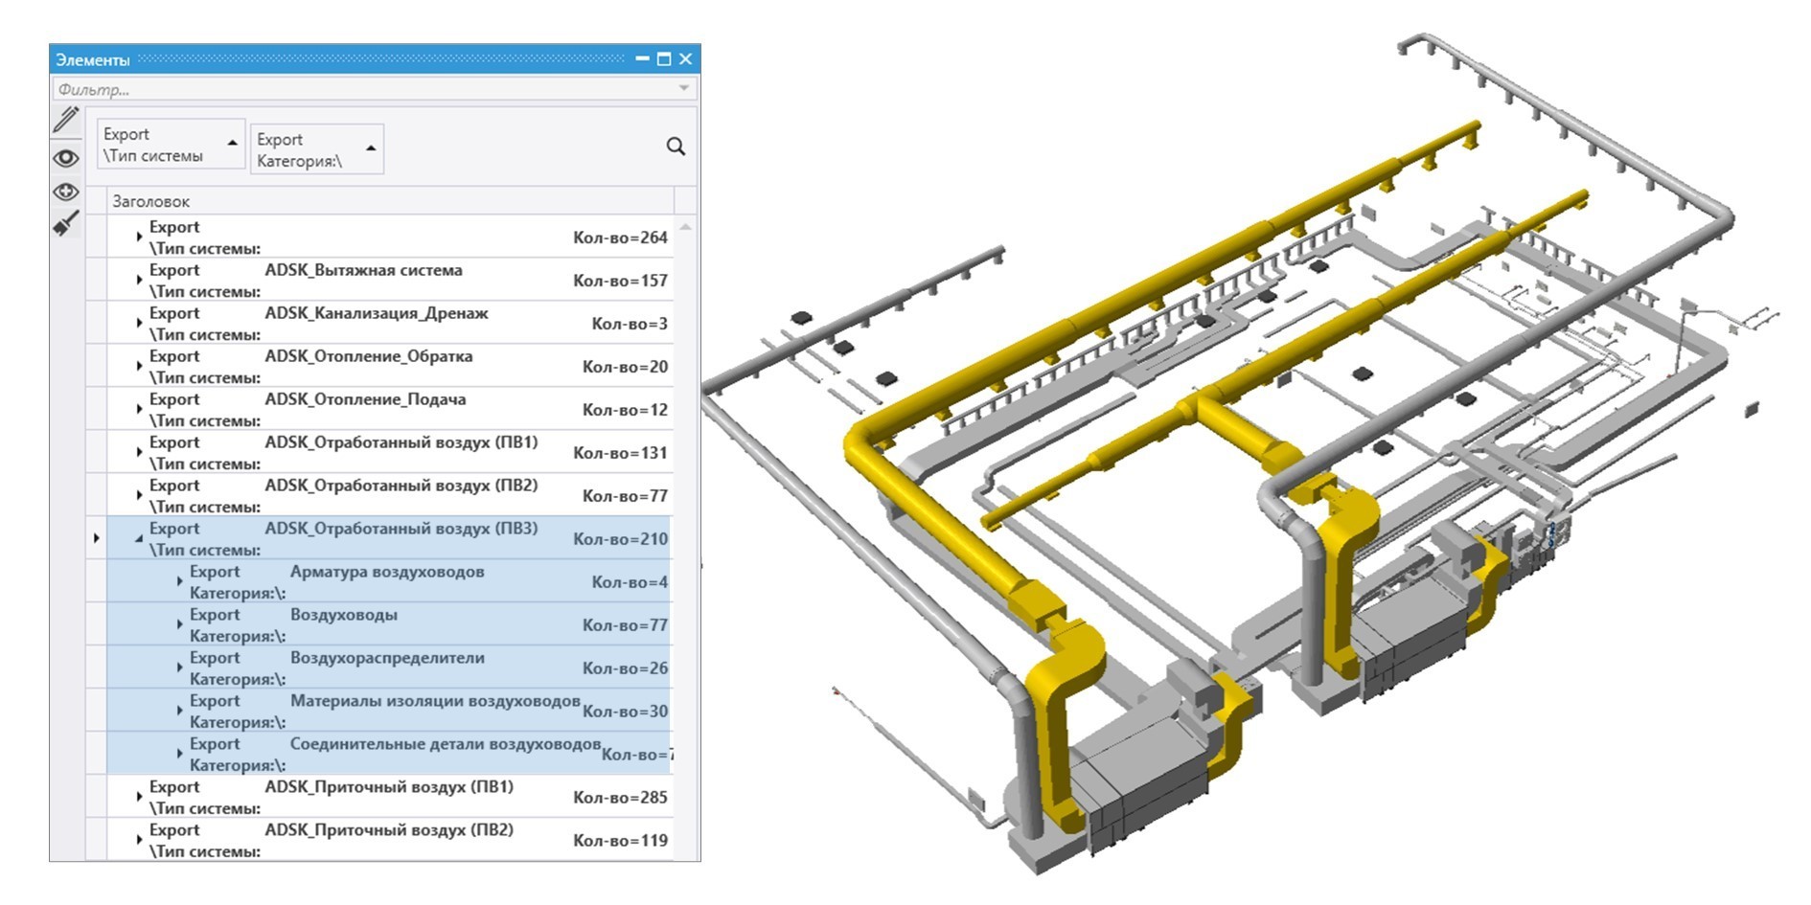Viewport: 1811px width, 905px height.
Task: Select ADSK_Отопление_Обратка text
Action: 369,356
